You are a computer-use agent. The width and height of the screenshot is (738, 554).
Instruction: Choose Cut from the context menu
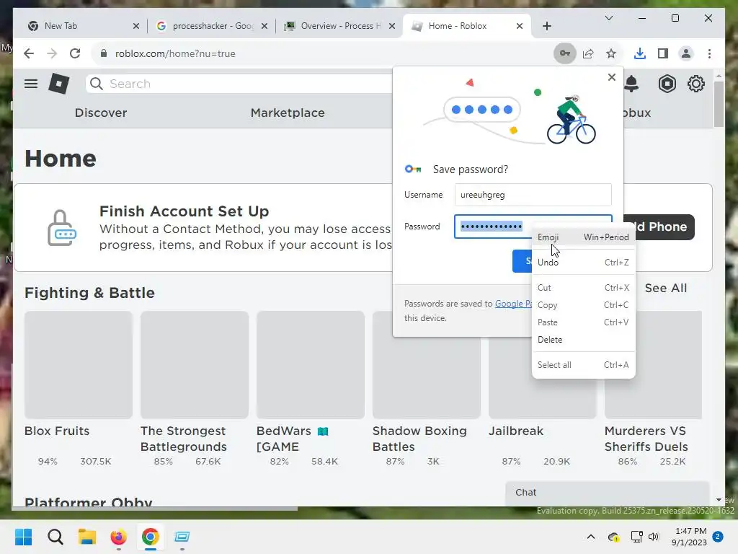point(583,287)
